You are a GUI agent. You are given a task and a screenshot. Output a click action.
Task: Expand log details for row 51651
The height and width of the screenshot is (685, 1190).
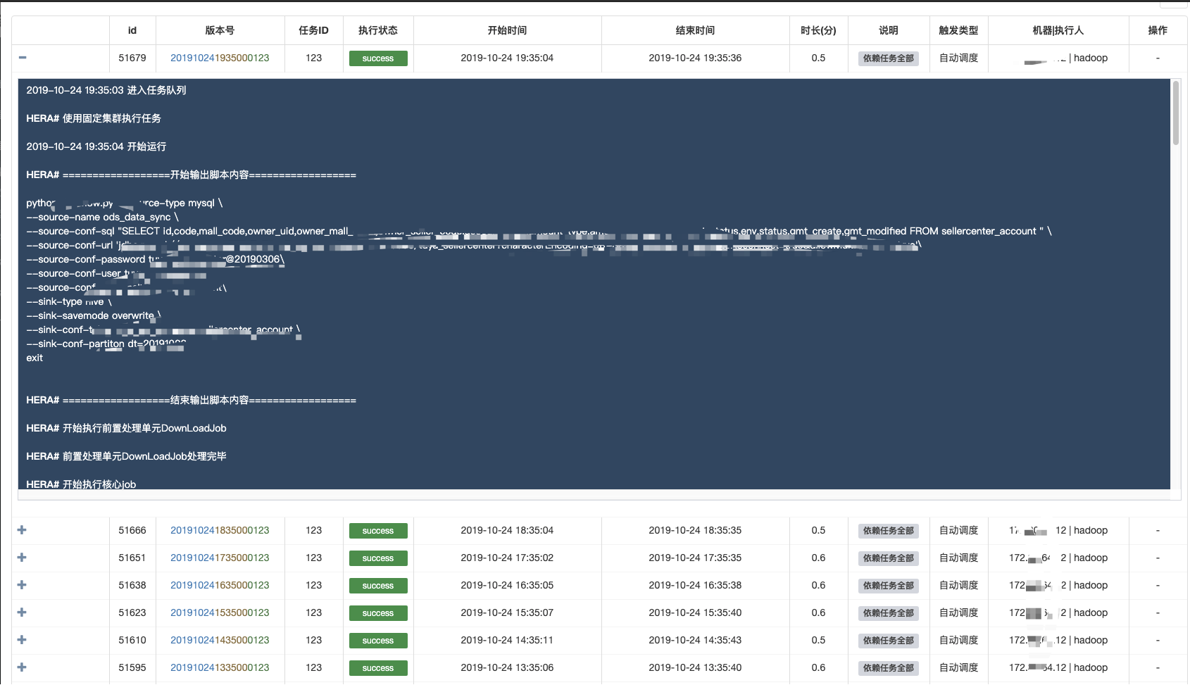pyautogui.click(x=22, y=558)
